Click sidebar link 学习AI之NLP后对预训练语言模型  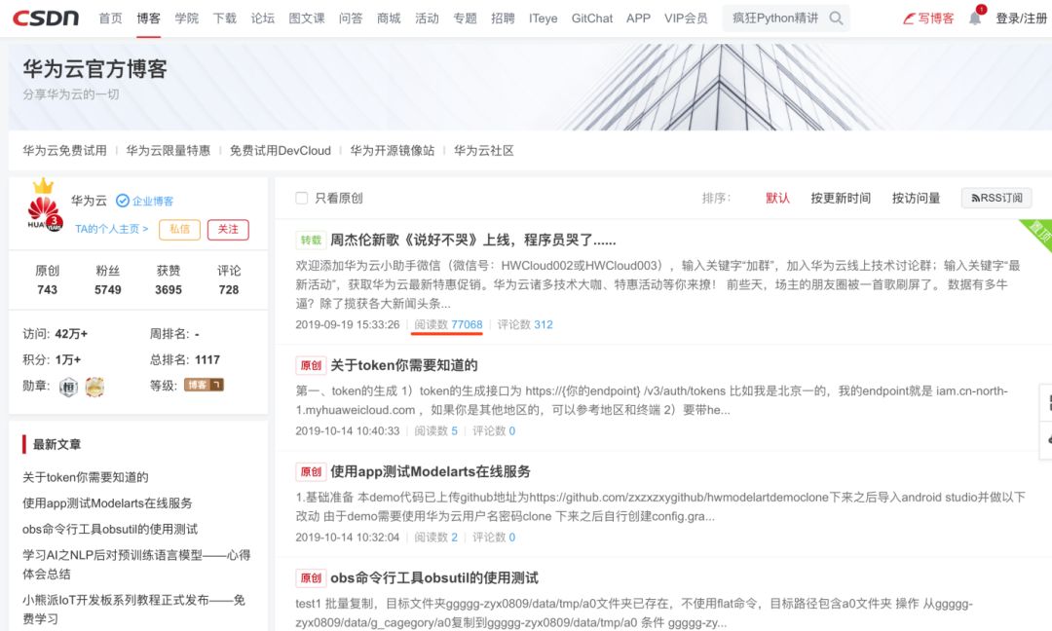pos(136,564)
